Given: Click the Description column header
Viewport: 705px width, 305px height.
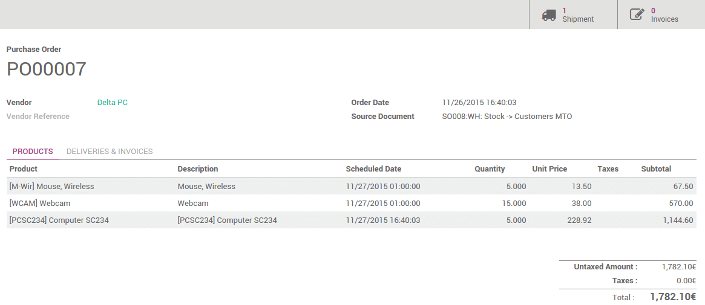Looking at the screenshot, I should (x=198, y=169).
